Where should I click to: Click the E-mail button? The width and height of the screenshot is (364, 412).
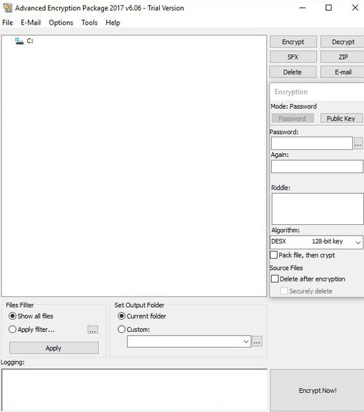(343, 72)
